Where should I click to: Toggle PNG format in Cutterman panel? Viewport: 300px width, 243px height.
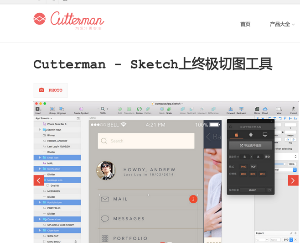click(243, 167)
